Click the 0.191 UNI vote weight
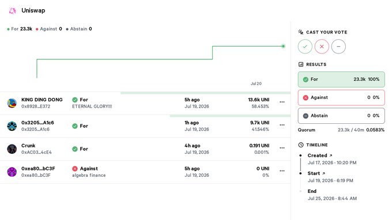Screen dimensions: 392x220 coord(259,146)
